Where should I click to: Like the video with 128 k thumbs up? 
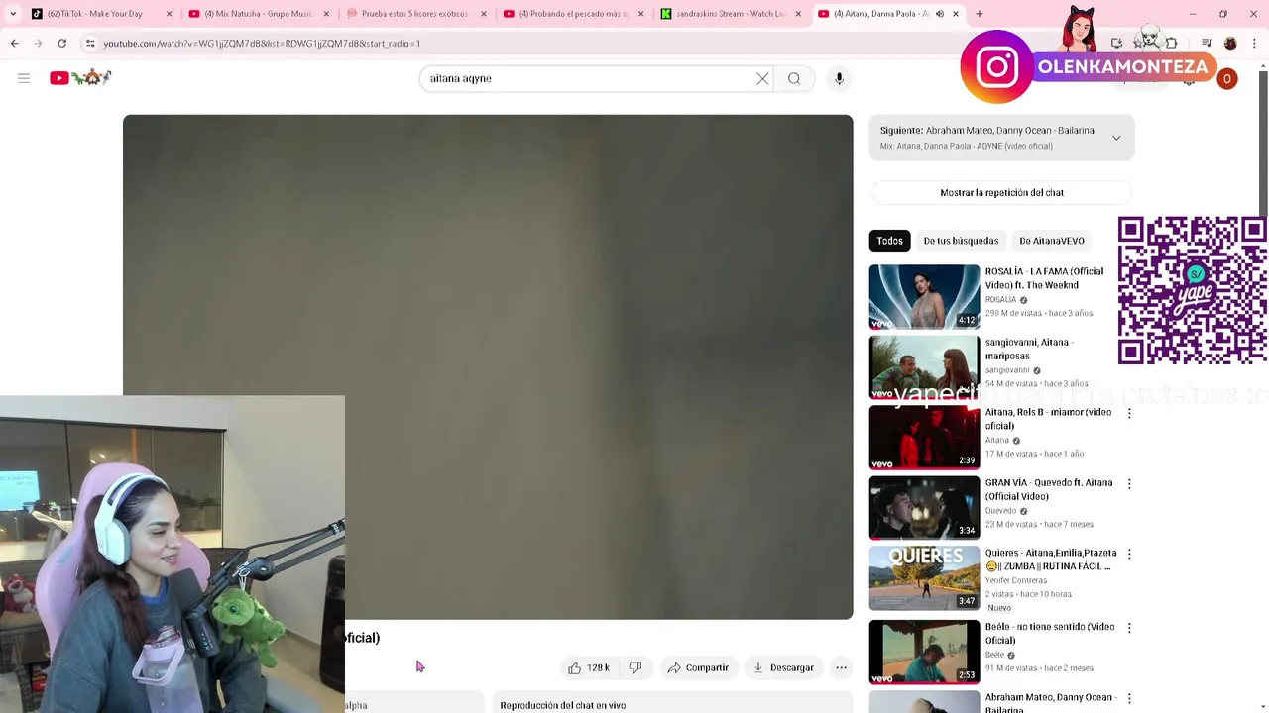588,667
